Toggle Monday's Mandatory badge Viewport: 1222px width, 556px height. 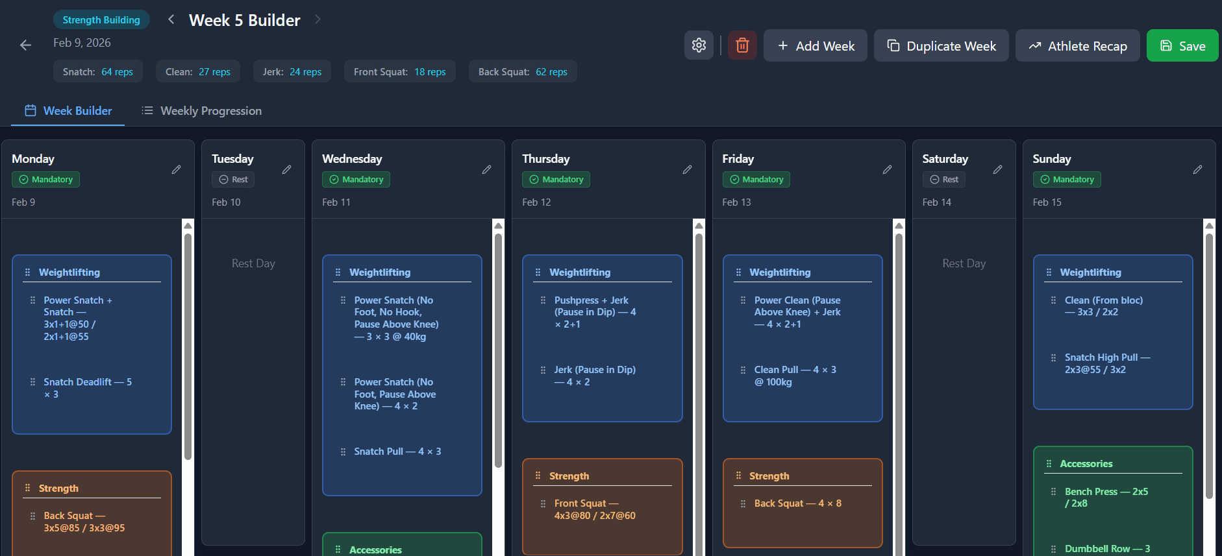45,180
